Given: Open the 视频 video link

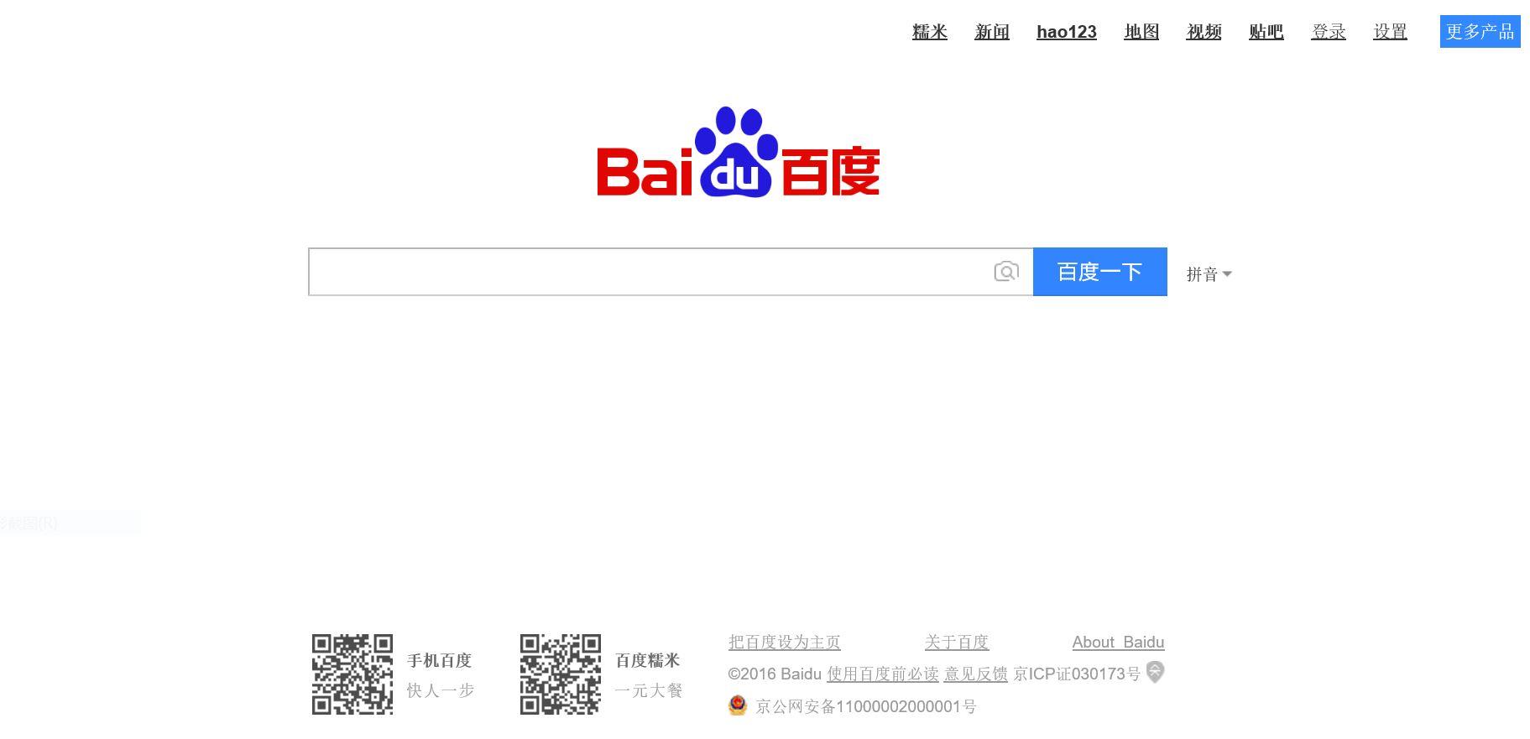Looking at the screenshot, I should [x=1204, y=32].
